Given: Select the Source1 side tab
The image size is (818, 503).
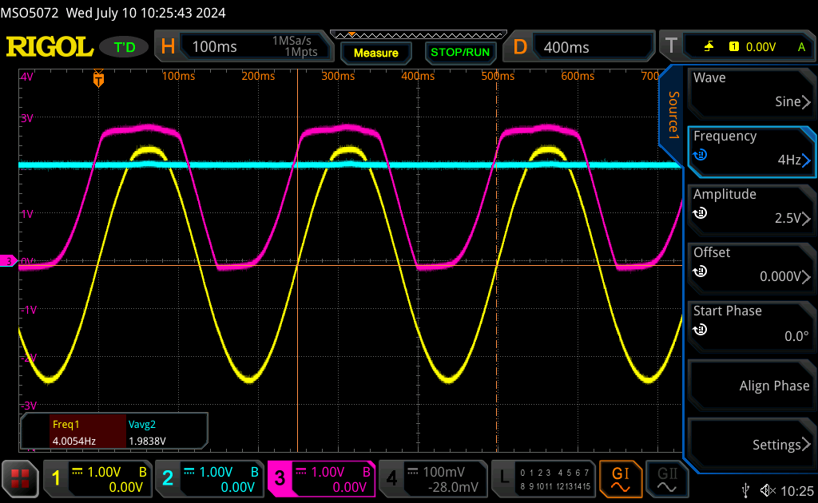Looking at the screenshot, I should coord(673,115).
